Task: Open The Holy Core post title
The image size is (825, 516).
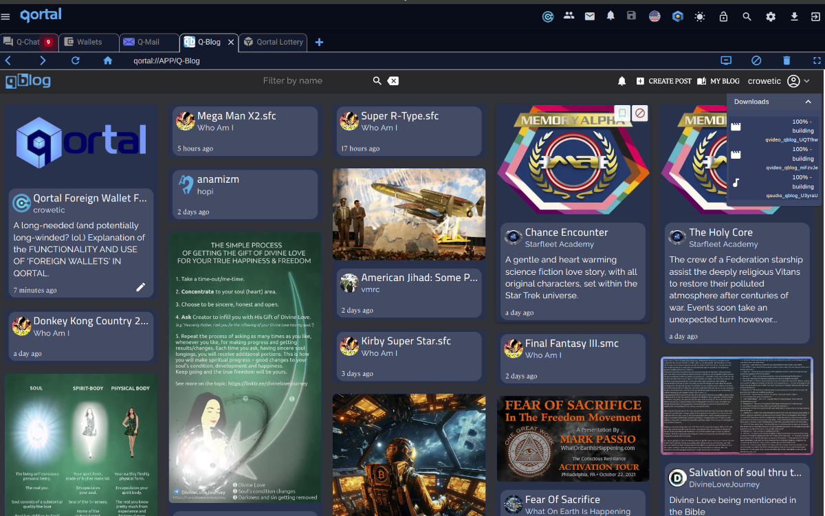Action: click(x=720, y=232)
